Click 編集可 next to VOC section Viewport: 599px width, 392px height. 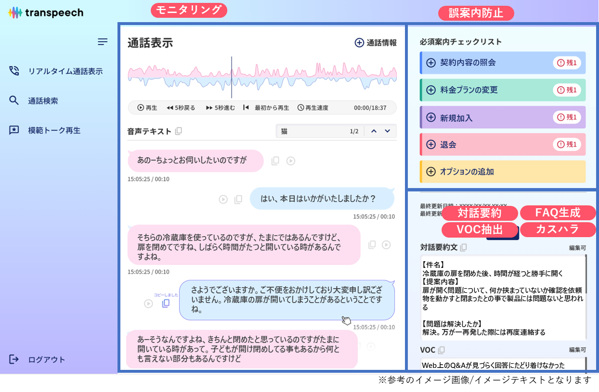click(576, 350)
